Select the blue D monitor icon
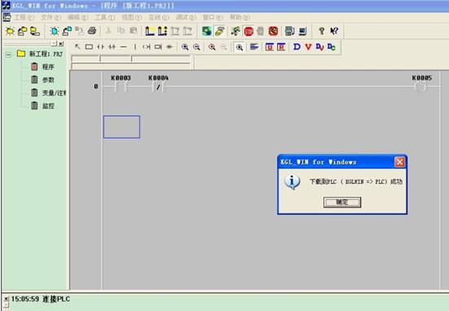 pos(297,47)
